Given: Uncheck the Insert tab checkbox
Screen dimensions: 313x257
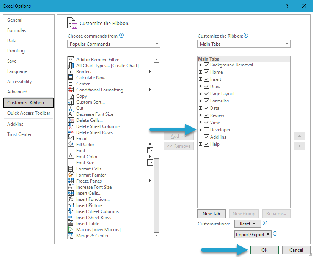Looking at the screenshot, I should point(207,79).
